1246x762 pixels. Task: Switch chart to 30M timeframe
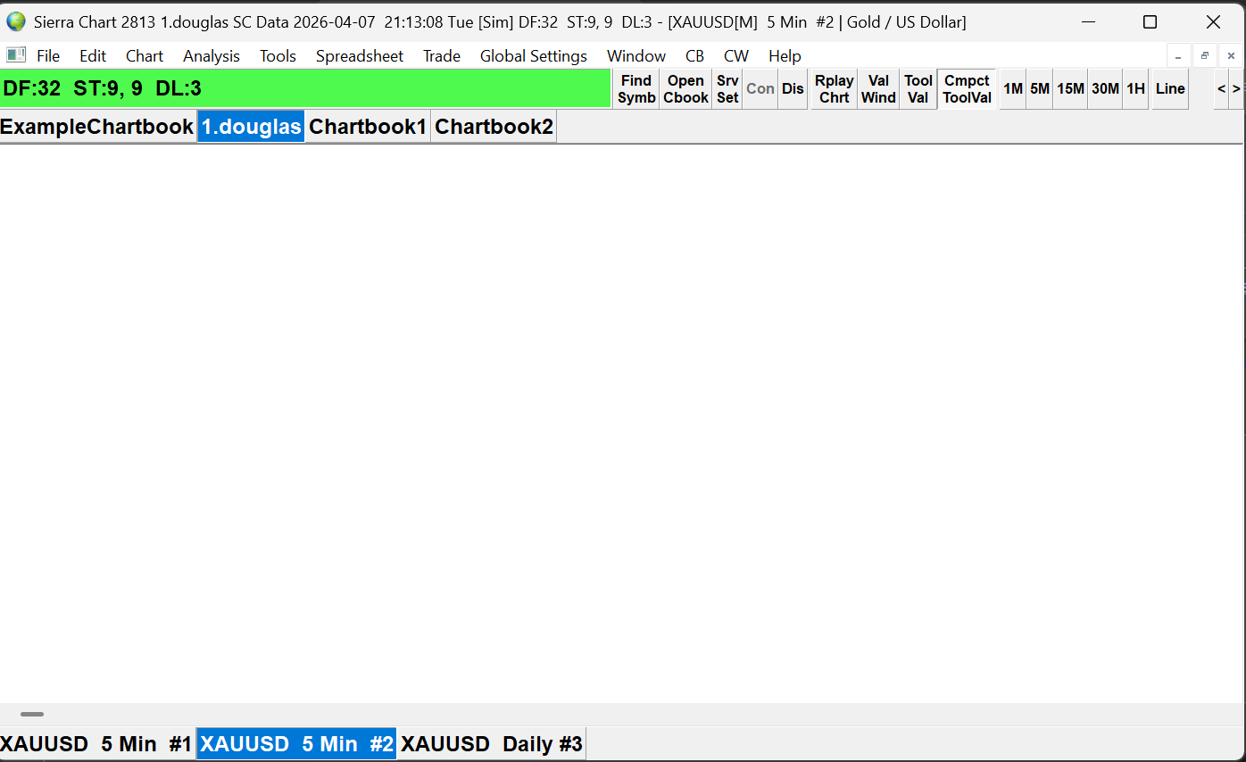click(x=1106, y=89)
